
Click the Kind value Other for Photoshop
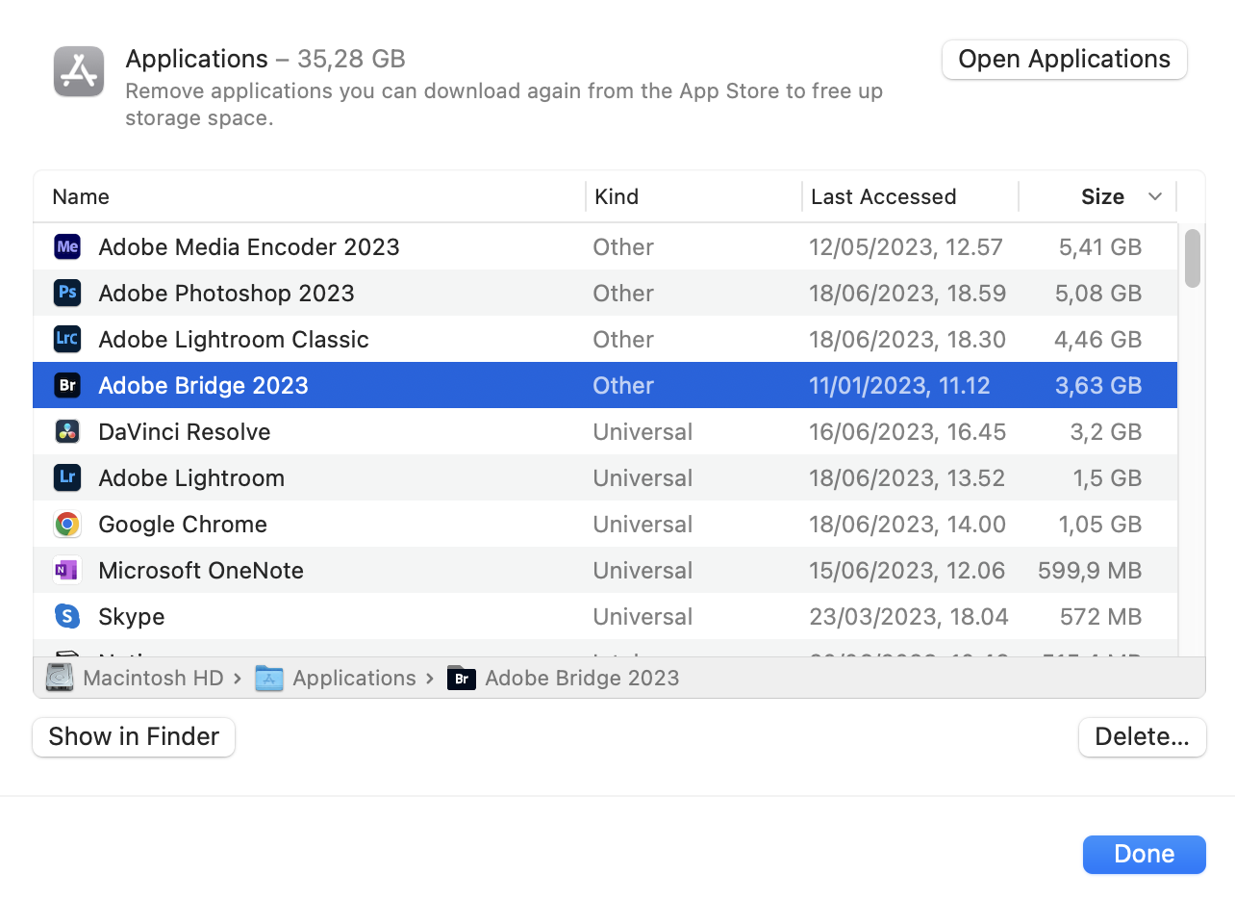coord(623,294)
